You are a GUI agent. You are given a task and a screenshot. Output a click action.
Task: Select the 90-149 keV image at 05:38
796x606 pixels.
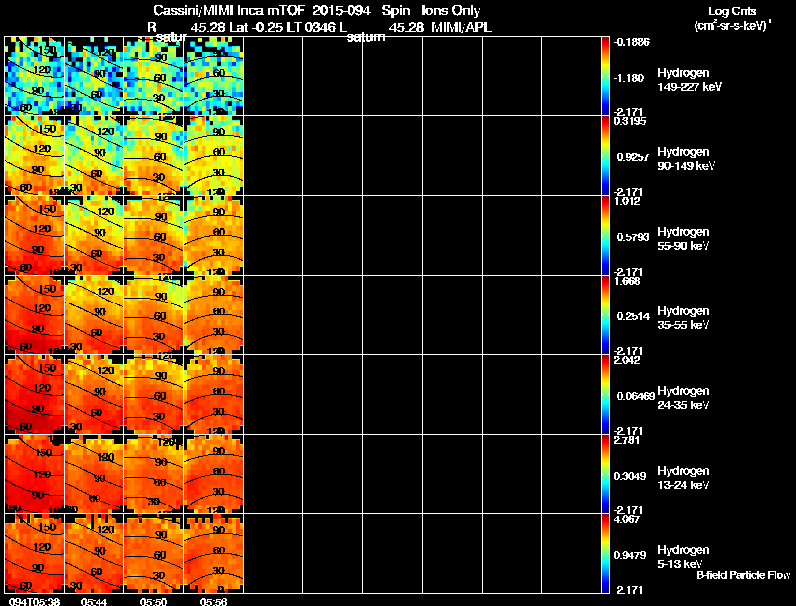(35, 156)
